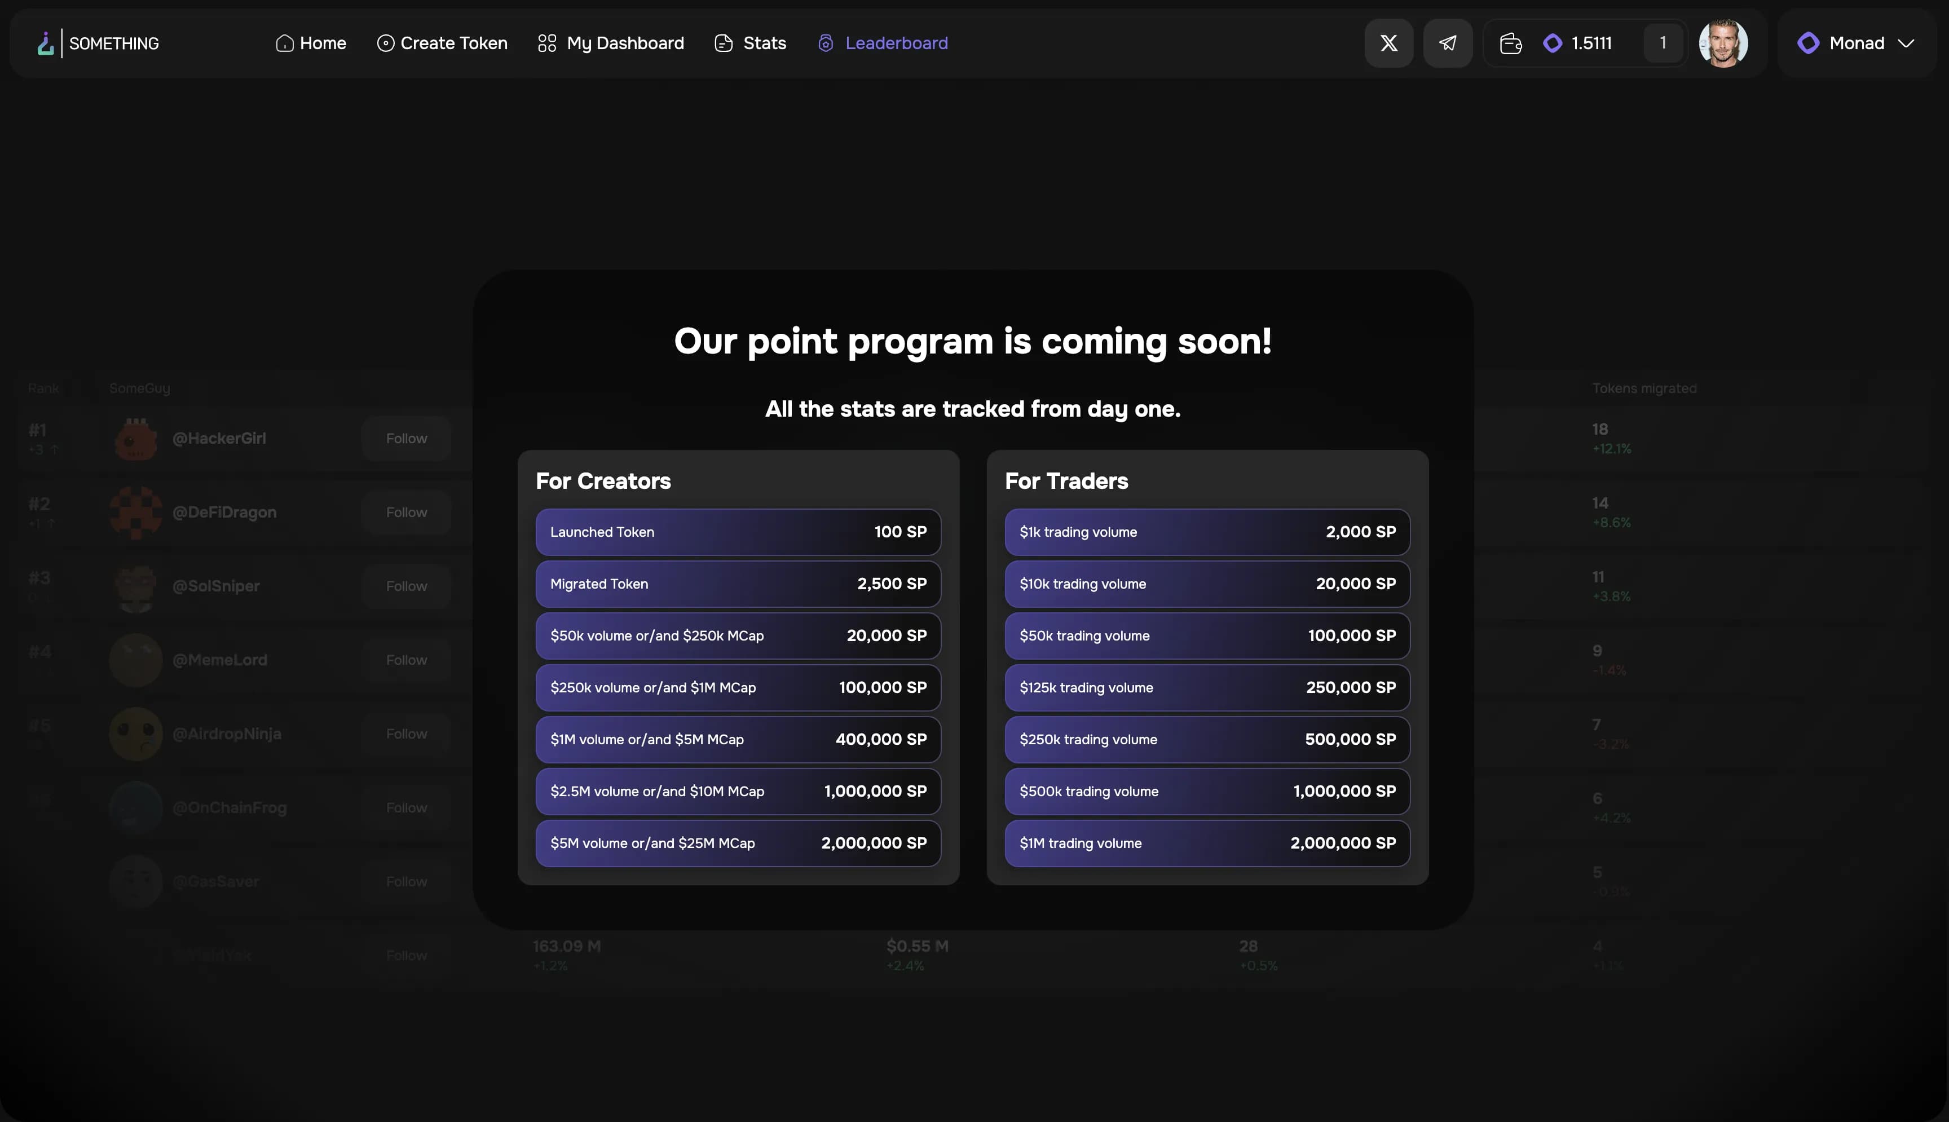Click the My Dashboard grid icon
Viewport: 1949px width, 1122px height.
[546, 43]
